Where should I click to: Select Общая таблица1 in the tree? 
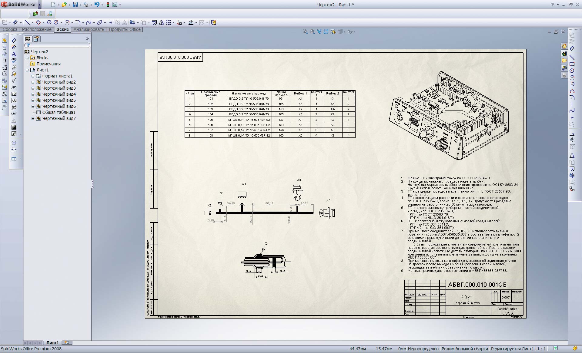pos(59,112)
